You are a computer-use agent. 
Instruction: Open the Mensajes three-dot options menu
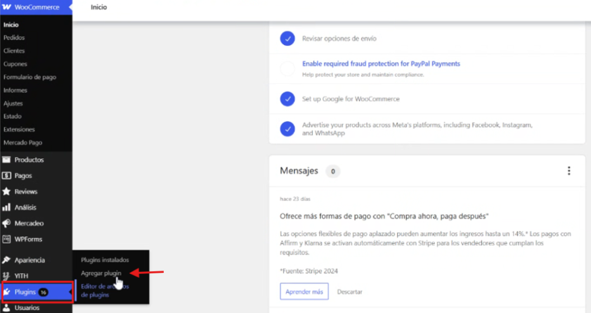[x=569, y=171]
